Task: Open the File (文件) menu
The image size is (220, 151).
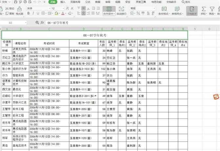Action: coord(5,2)
